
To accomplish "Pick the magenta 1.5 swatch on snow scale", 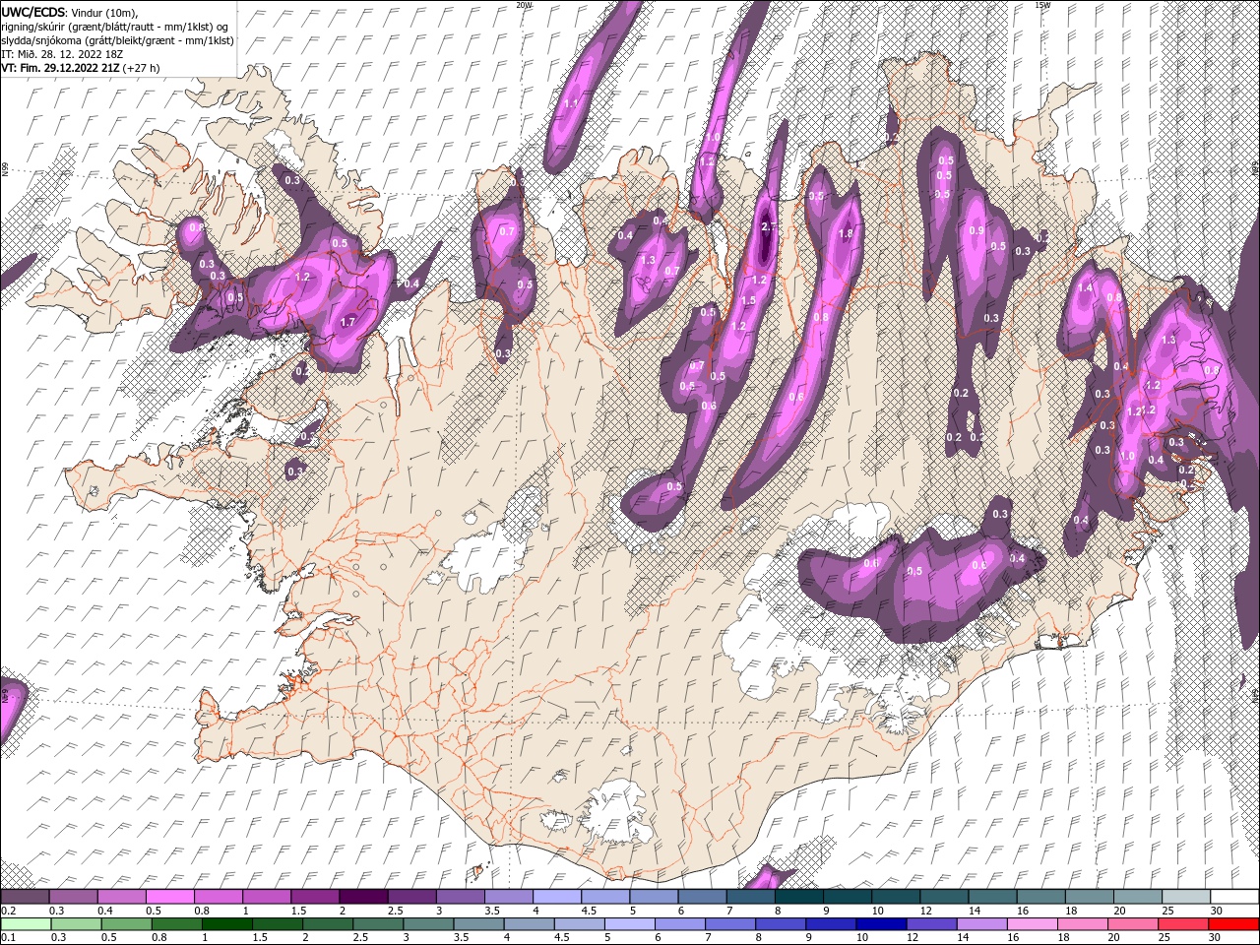I will coord(315,897).
